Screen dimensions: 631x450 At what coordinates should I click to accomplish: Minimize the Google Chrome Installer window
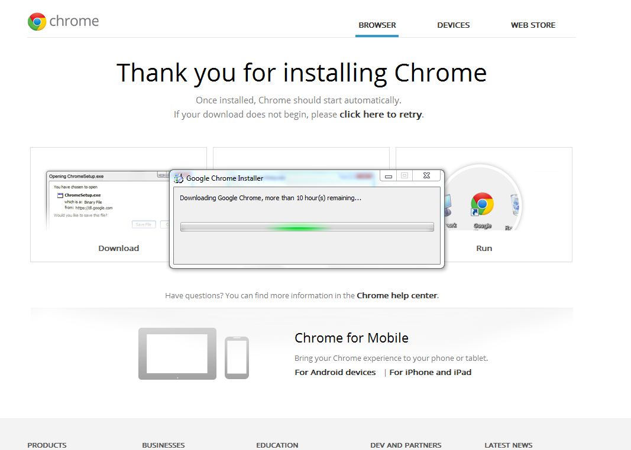(x=389, y=176)
